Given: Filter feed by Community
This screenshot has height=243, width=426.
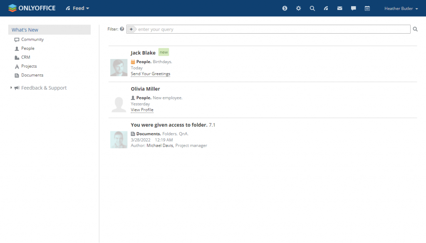Looking at the screenshot, I should (x=32, y=39).
